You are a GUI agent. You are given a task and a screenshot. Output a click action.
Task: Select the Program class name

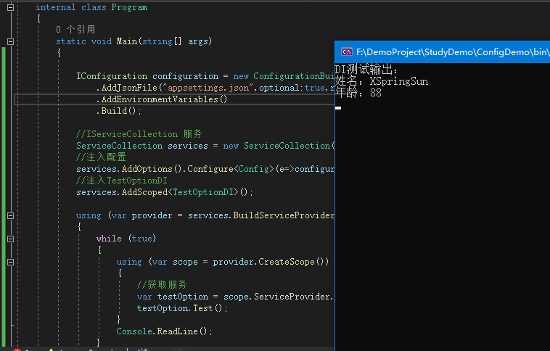coord(128,7)
